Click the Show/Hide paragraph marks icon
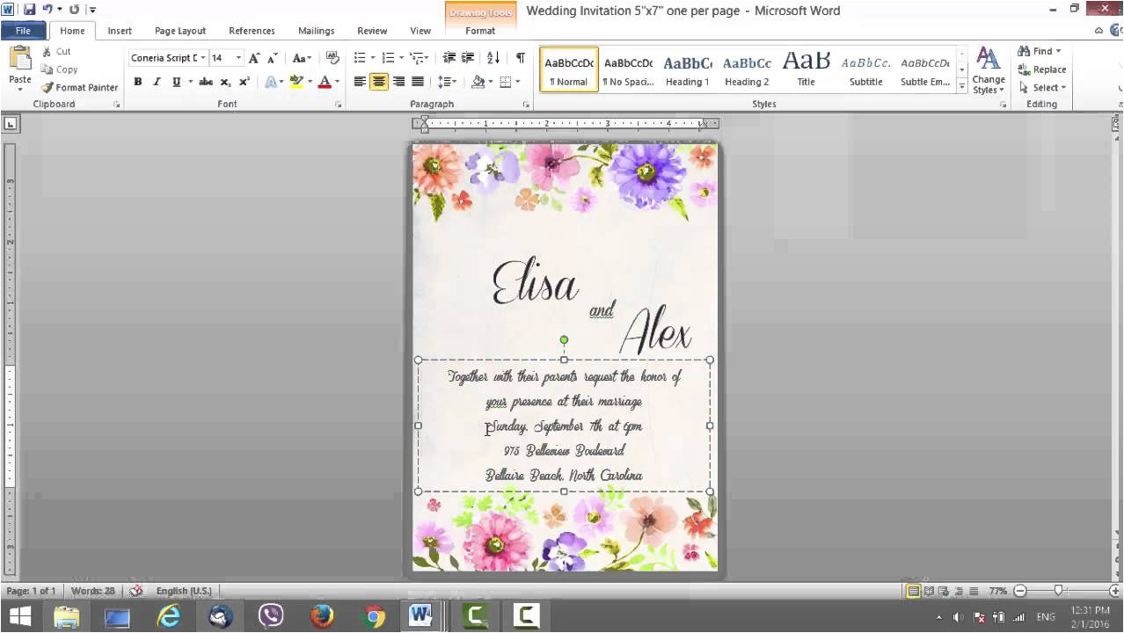Viewport: 1124px width, 633px height. [520, 58]
